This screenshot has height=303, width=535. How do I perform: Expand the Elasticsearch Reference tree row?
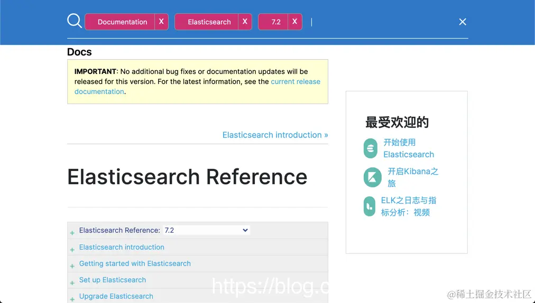tap(72, 233)
